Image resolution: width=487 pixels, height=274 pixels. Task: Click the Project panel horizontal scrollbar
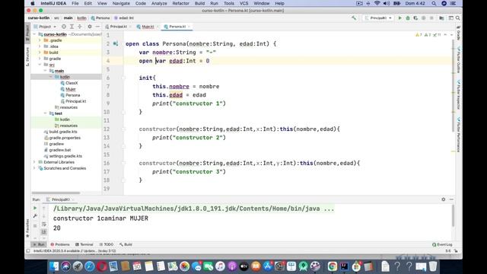tap(56, 193)
